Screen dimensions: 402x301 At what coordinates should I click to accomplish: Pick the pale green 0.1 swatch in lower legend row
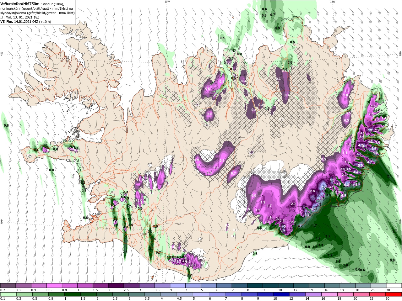click(x=8, y=294)
